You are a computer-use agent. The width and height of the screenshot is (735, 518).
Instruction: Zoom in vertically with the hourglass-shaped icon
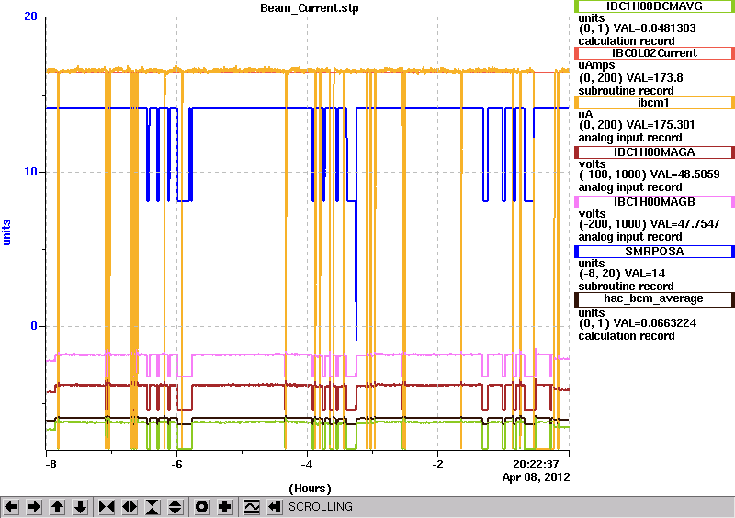(153, 507)
